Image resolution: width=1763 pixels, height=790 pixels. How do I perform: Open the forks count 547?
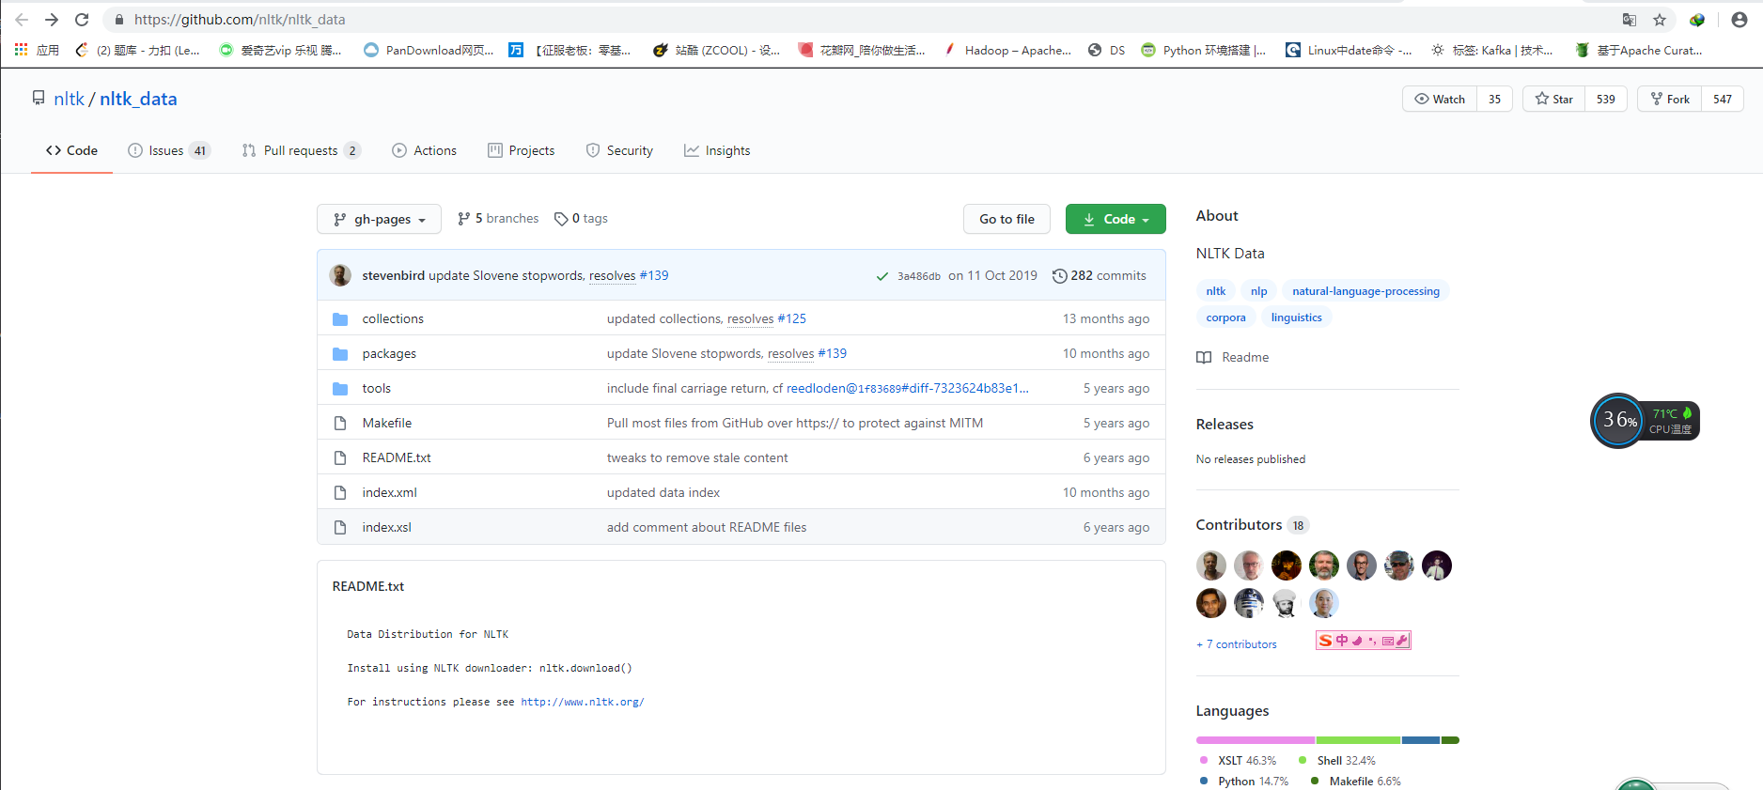[1723, 99]
